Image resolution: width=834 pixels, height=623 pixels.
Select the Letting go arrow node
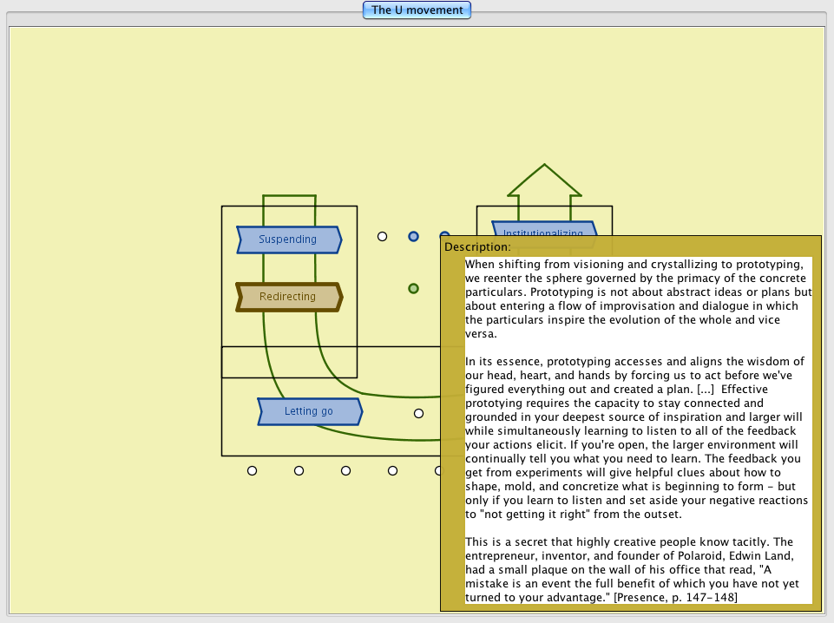309,411
